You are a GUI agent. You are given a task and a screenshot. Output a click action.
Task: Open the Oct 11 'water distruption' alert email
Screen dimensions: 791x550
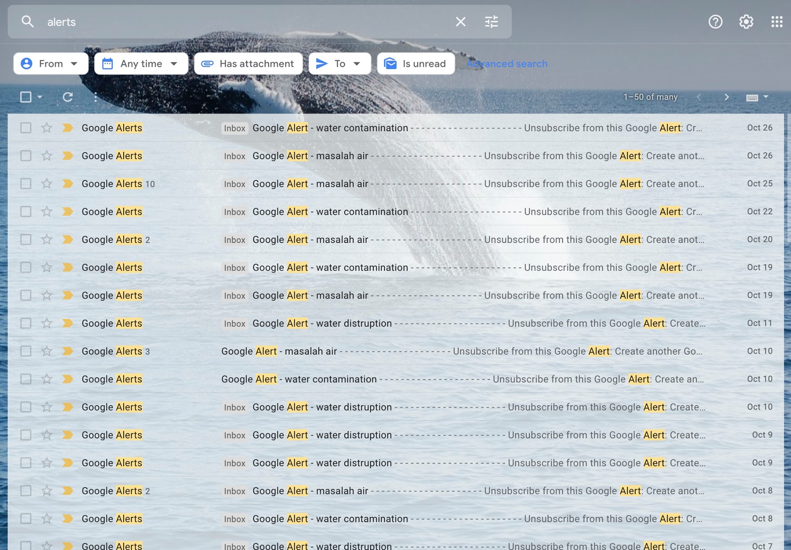tap(395, 323)
